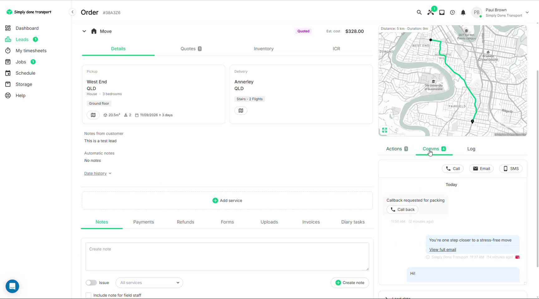Open the handshake icon with badge 1
The image size is (539, 299).
(431, 12)
